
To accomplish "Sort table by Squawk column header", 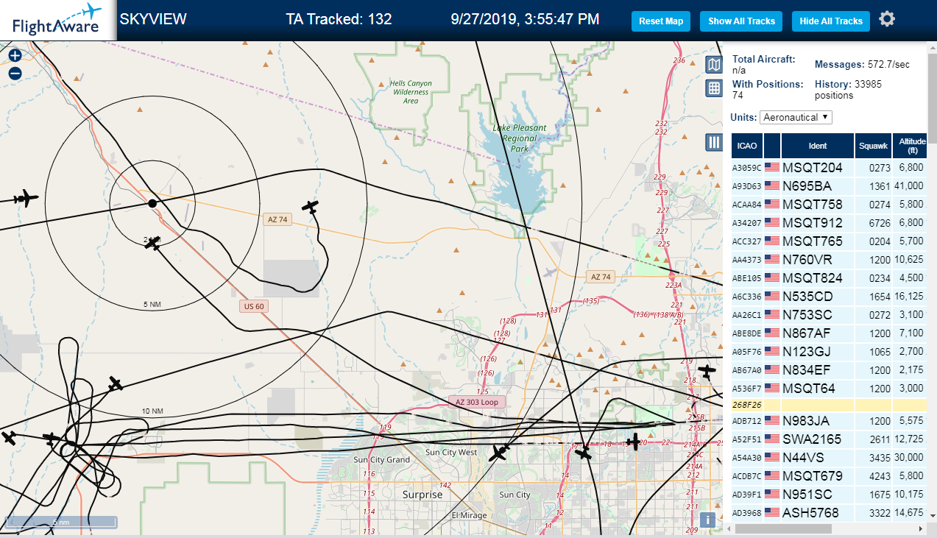I will click(x=873, y=146).
